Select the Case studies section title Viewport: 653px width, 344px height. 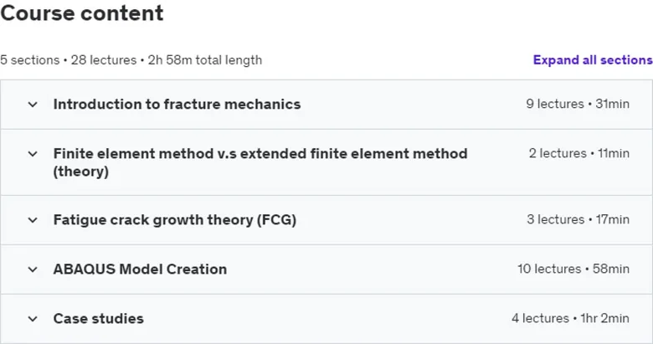pos(98,319)
